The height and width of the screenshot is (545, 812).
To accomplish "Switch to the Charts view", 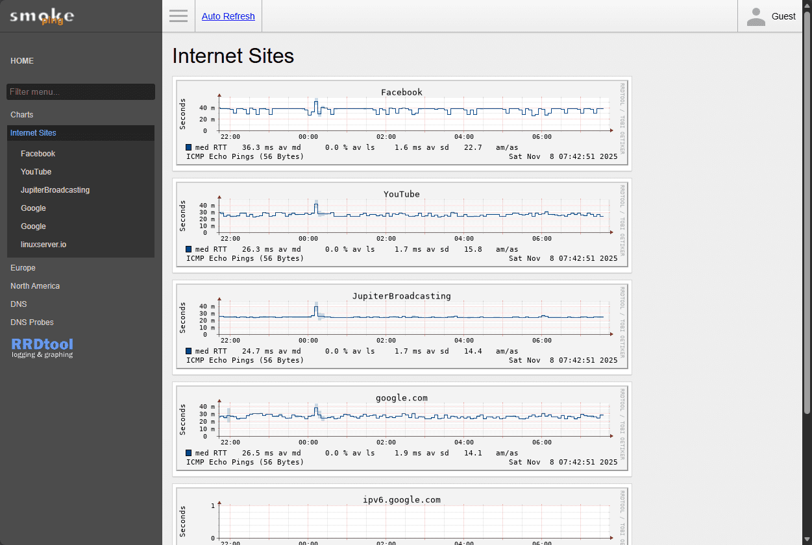I will pyautogui.click(x=21, y=114).
